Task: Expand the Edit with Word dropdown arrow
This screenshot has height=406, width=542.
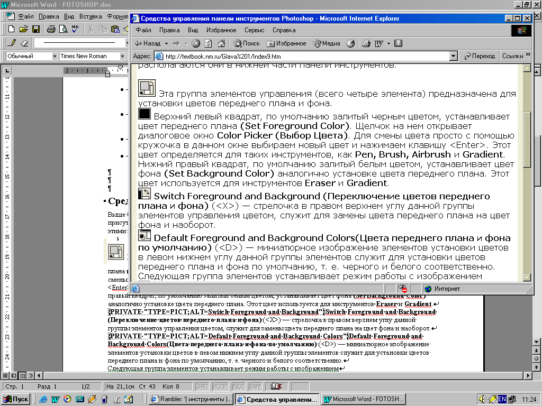Action: click(x=389, y=43)
